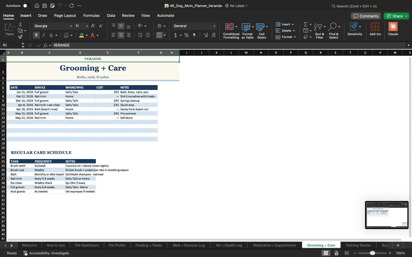
Task: Redo with the circular arrow icon
Action: [72, 6]
